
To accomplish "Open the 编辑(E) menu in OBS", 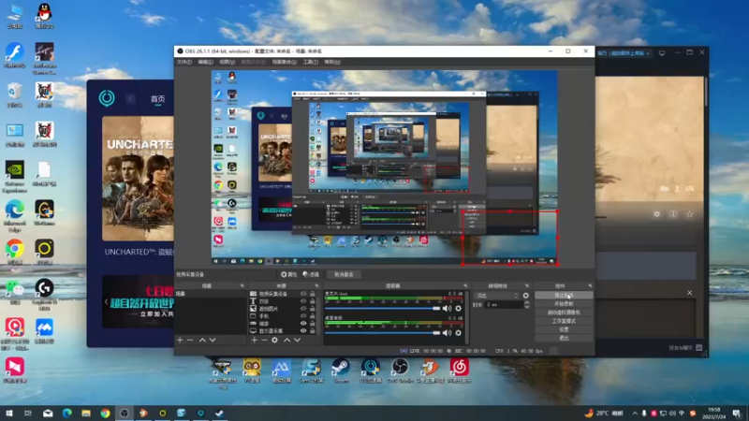I will pyautogui.click(x=205, y=62).
